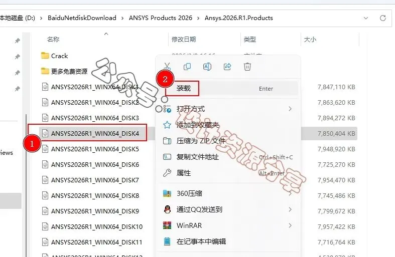This screenshot has height=257, width=395.
Task: Click the 360压缩 app icon
Action: tap(167, 193)
